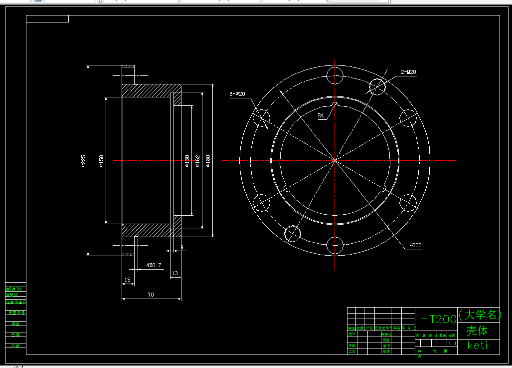Click the upper hatched wall of section view
Viewport: 512px width, 368px height.
pos(147,90)
